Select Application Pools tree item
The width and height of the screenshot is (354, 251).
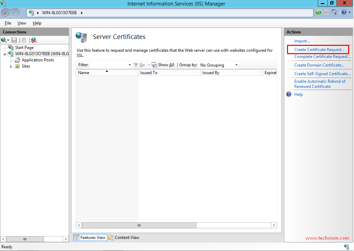(38, 60)
